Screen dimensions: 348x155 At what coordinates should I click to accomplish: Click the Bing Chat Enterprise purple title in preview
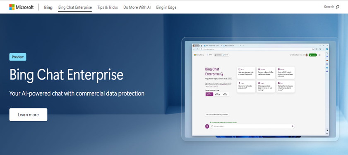[214, 72]
